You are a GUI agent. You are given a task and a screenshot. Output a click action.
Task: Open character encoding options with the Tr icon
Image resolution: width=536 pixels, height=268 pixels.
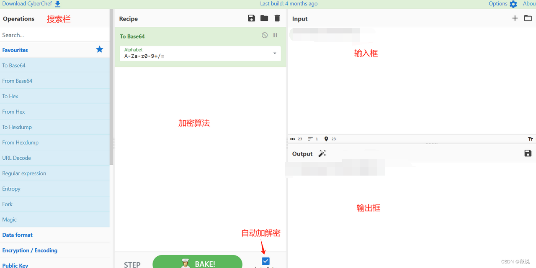[530, 138]
